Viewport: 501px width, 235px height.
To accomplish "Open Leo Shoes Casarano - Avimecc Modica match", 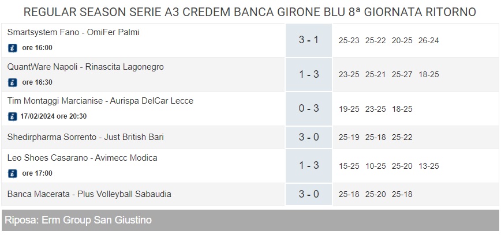I will (83, 158).
